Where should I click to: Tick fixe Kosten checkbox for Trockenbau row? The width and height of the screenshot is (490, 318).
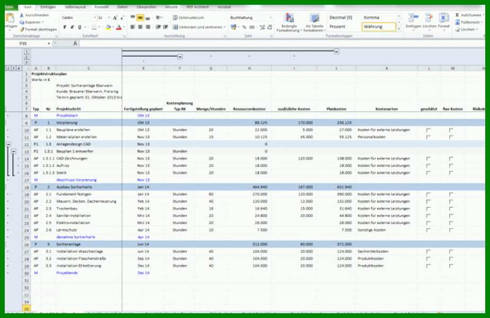(x=451, y=209)
